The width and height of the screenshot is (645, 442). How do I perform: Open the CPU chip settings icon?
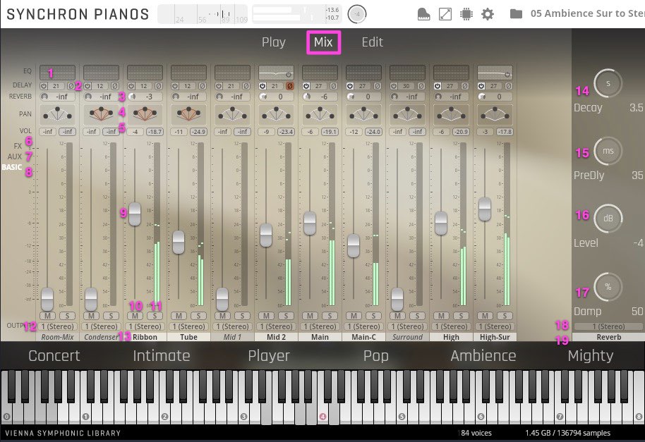tap(466, 14)
